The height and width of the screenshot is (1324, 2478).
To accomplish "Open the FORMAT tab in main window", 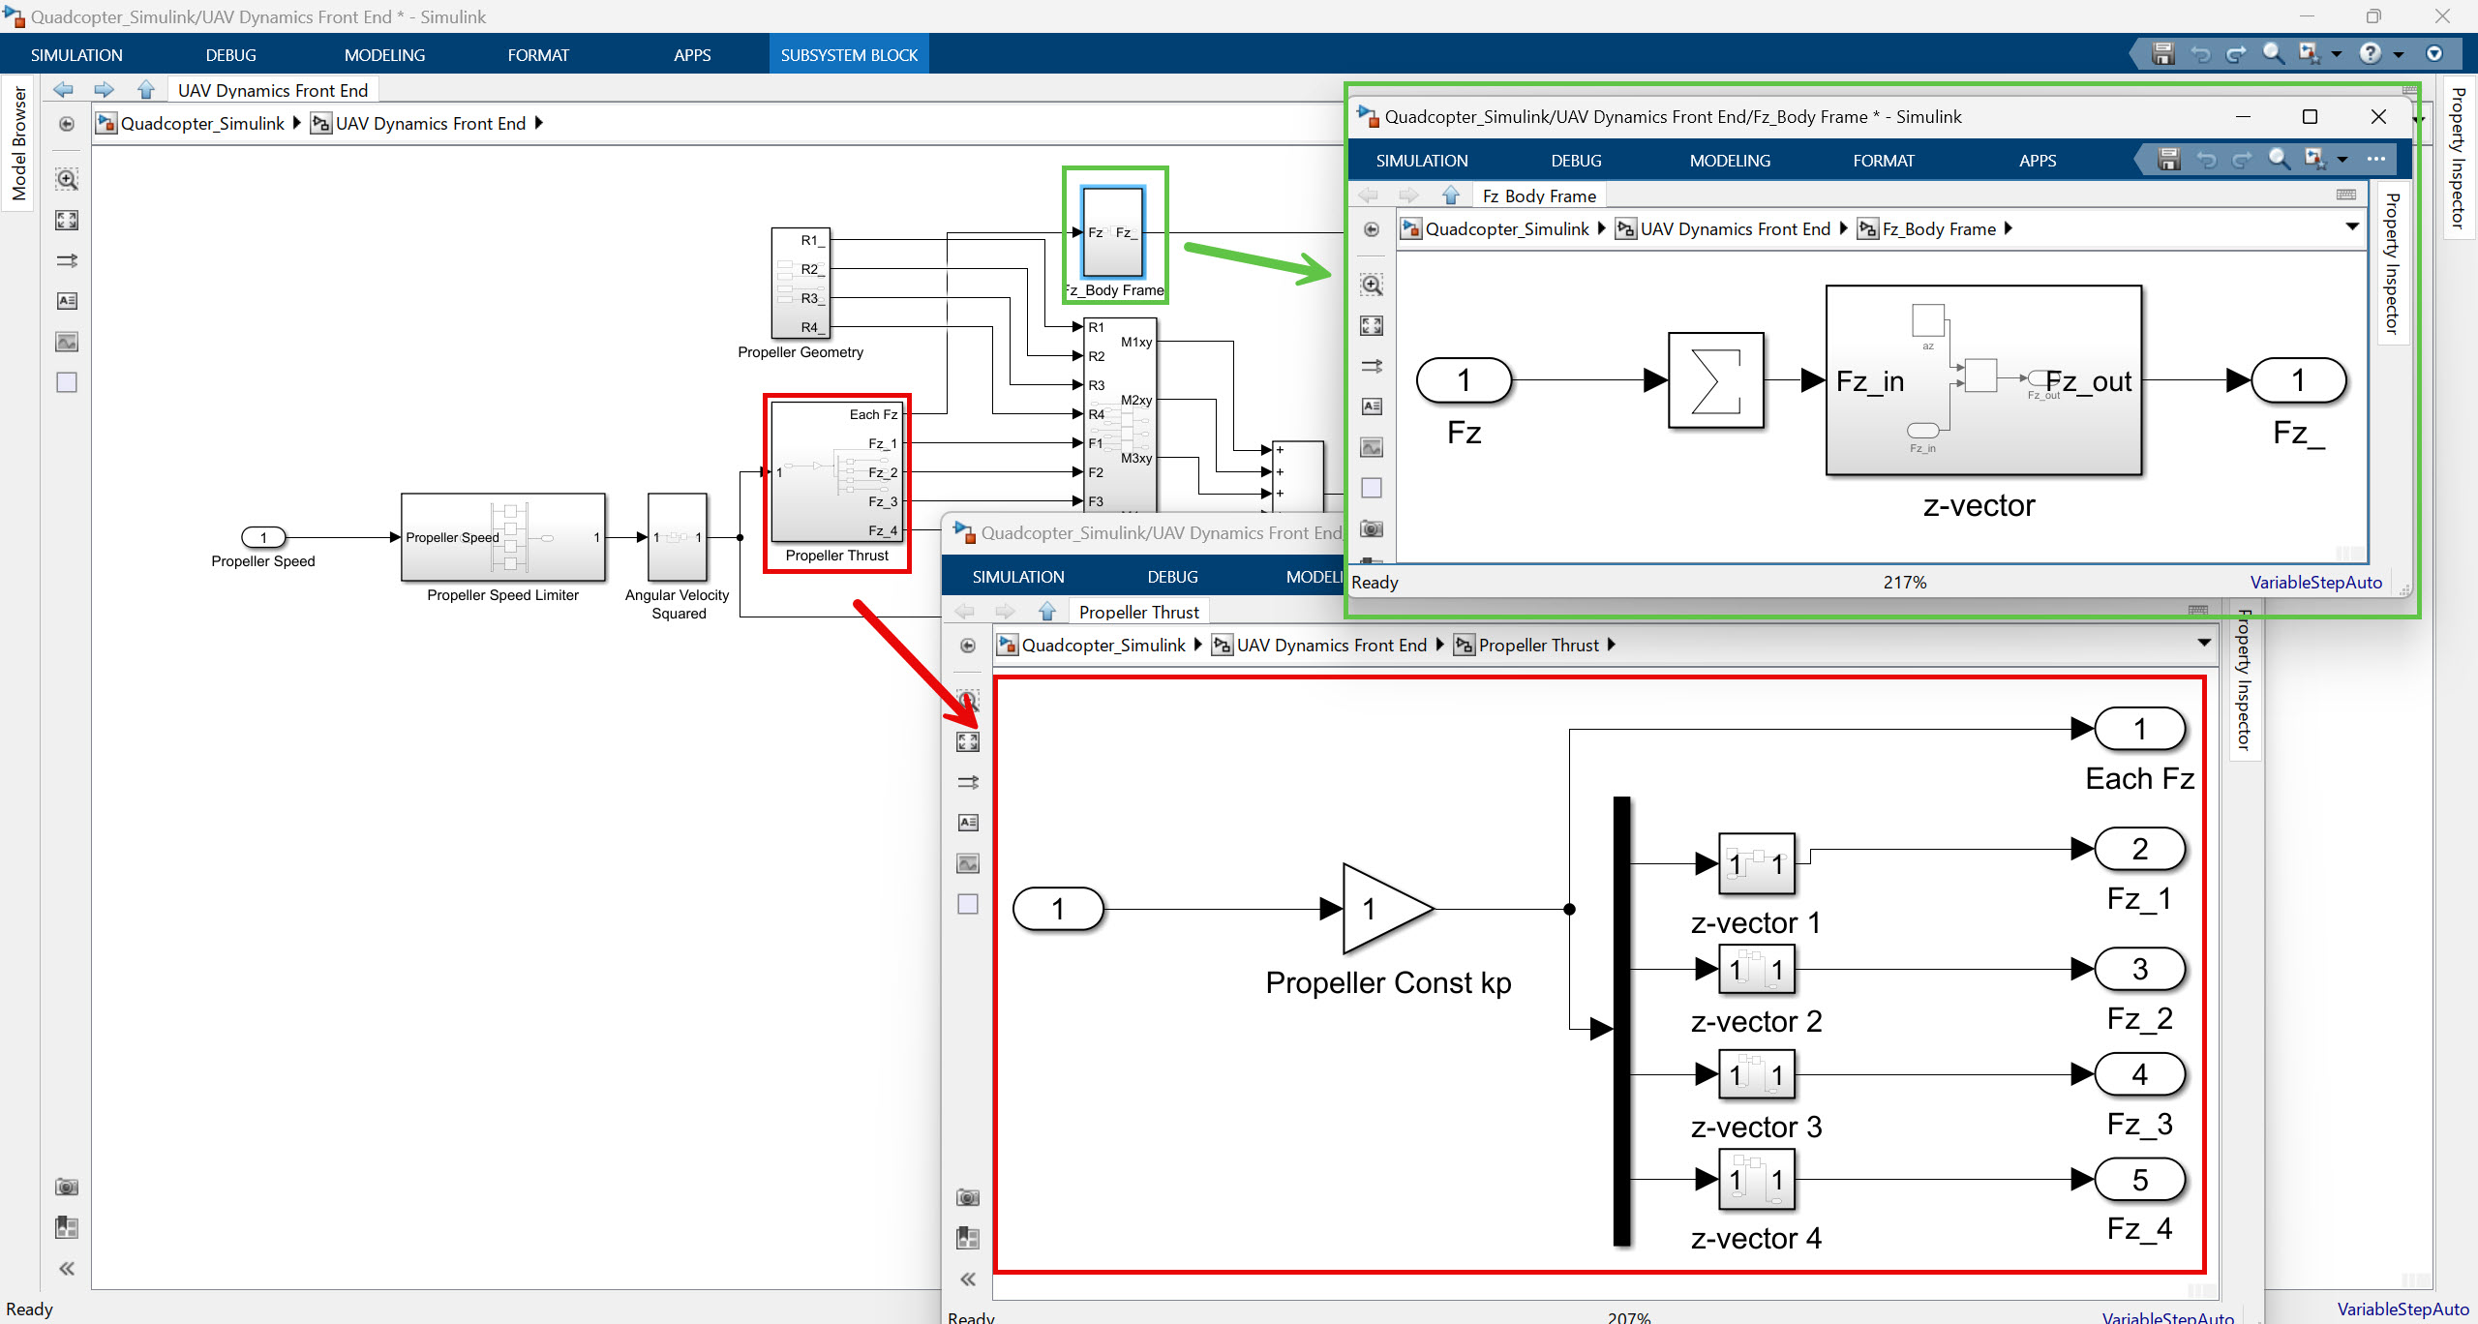I will click(x=538, y=55).
